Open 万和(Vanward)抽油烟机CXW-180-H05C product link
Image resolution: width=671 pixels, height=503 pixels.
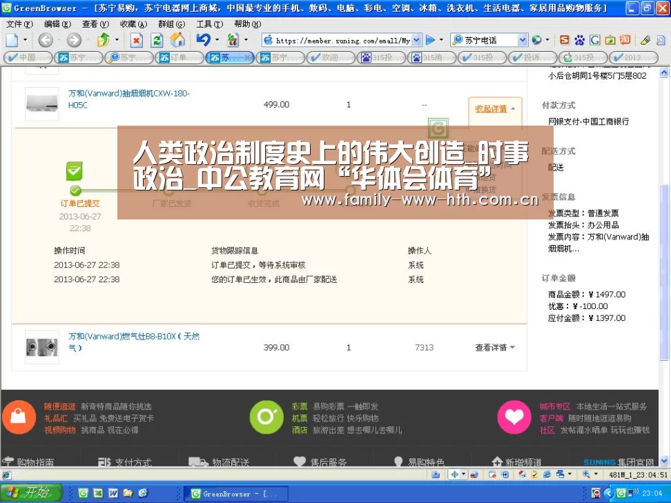point(129,99)
